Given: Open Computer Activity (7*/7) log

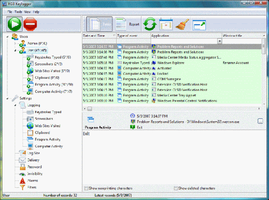Looking at the screenshot, I should click(53, 91).
